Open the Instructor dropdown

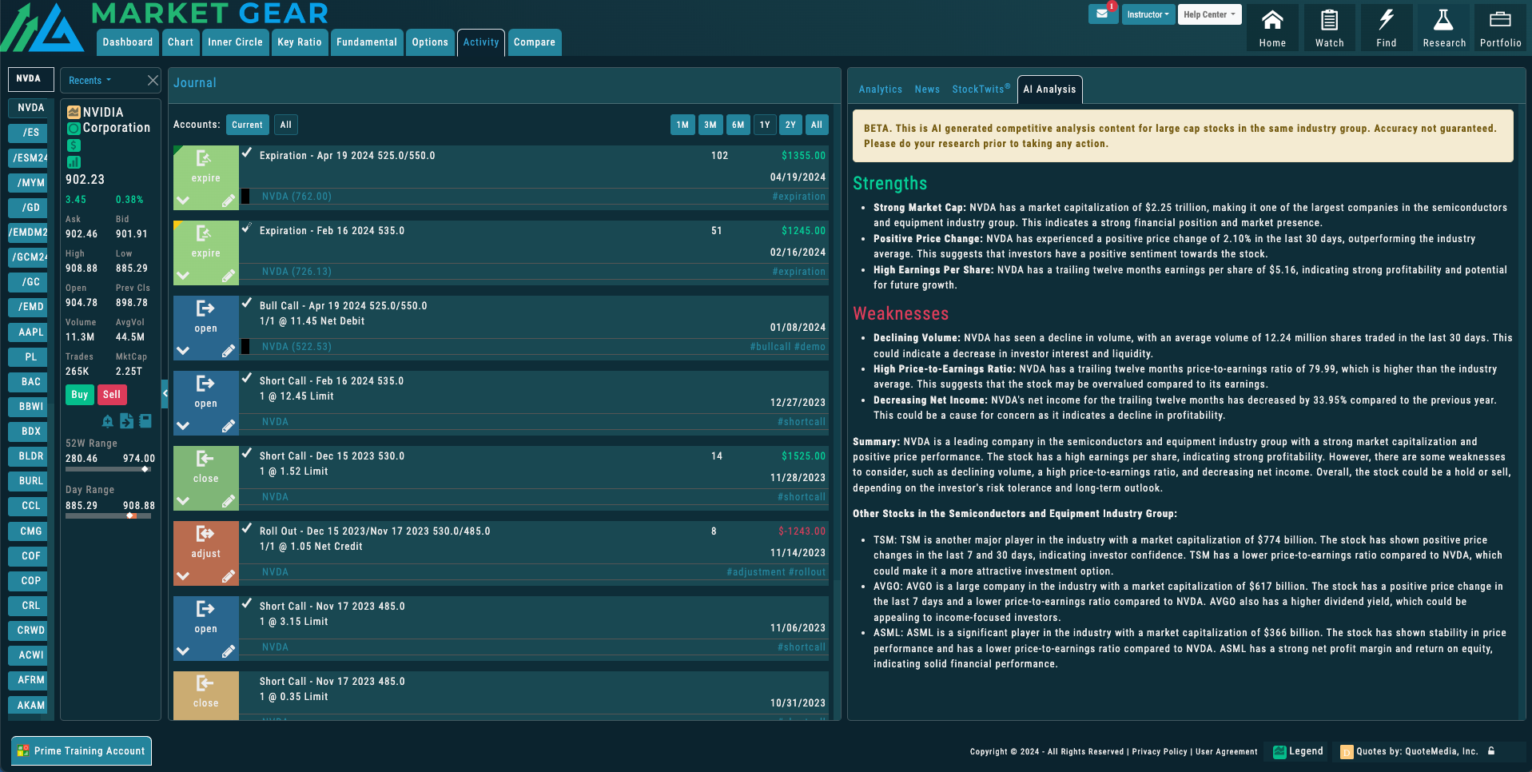point(1148,14)
